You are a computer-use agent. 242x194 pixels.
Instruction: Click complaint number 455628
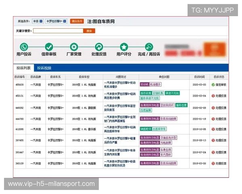pyautogui.click(x=20, y=84)
